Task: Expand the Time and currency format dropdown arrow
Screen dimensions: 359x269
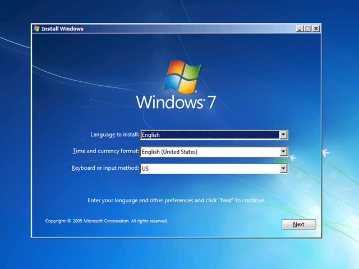Action: point(283,151)
